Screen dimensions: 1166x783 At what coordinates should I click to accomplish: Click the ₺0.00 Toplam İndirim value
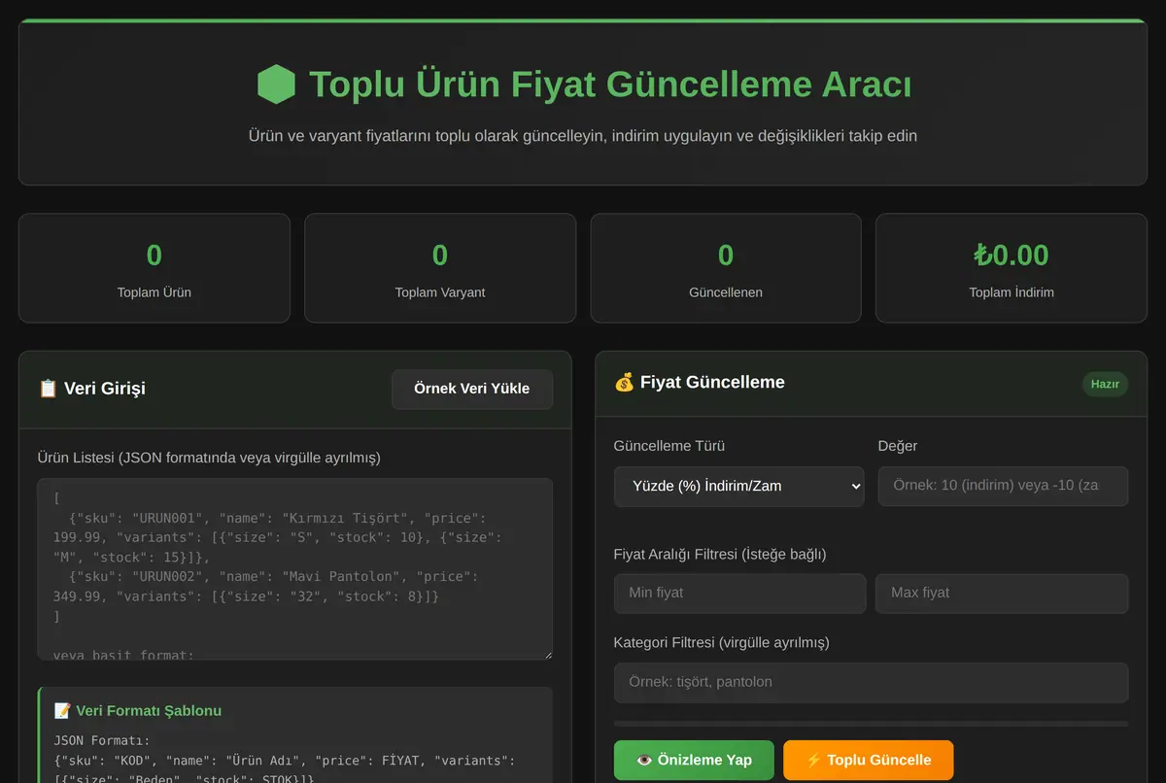1012,255
